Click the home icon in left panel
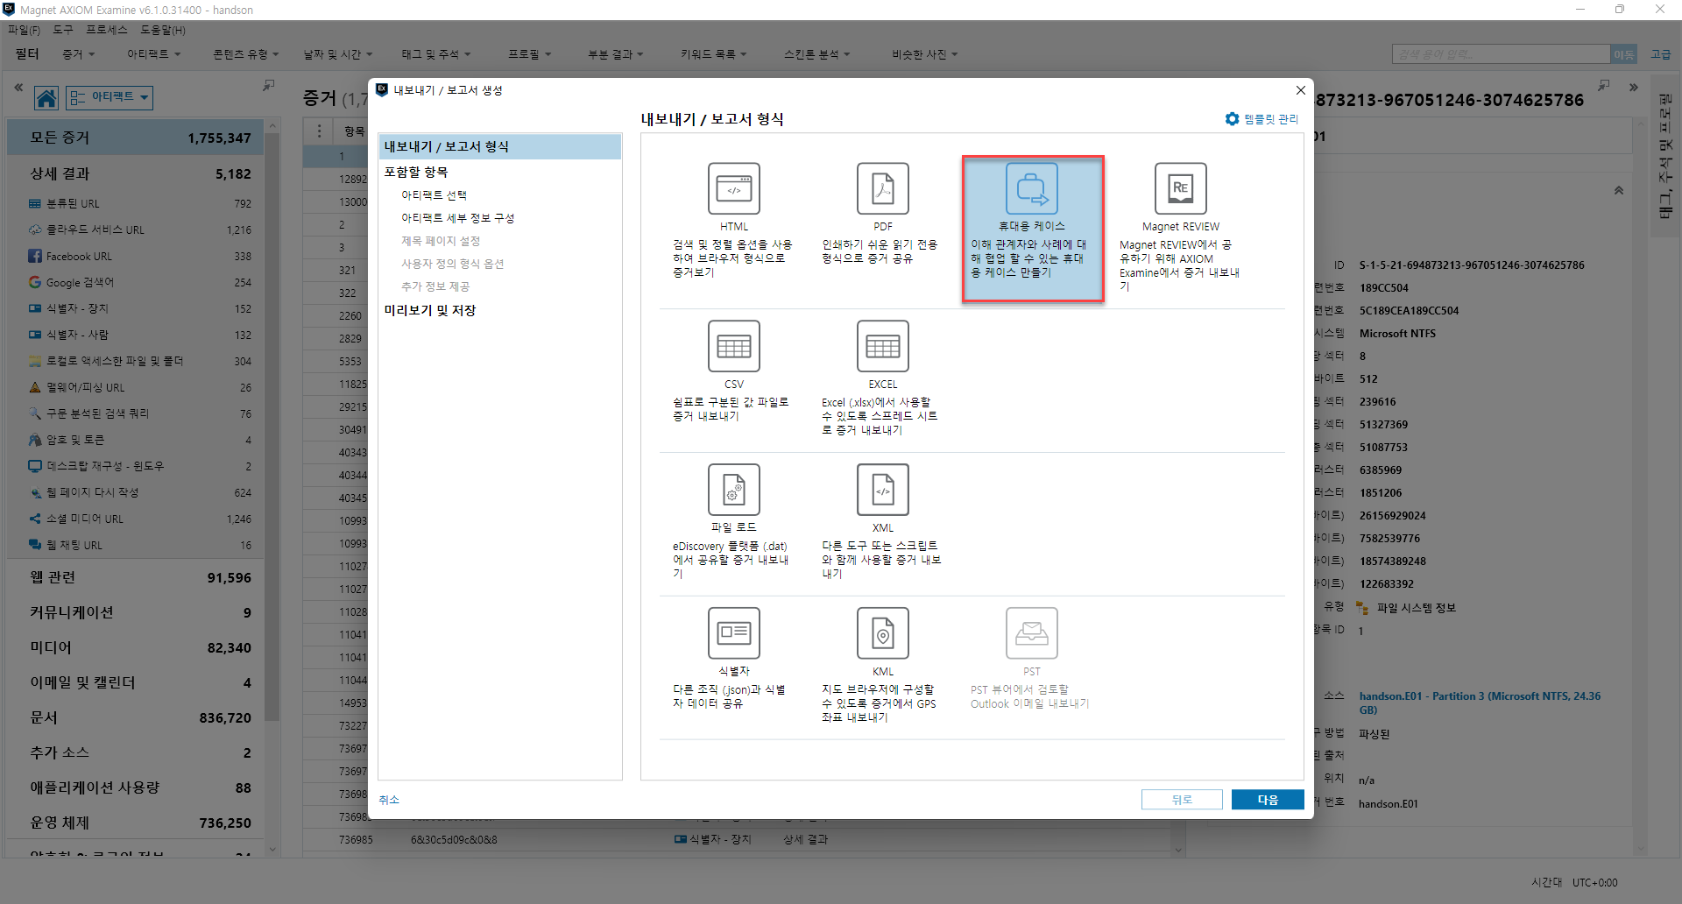 point(46,97)
